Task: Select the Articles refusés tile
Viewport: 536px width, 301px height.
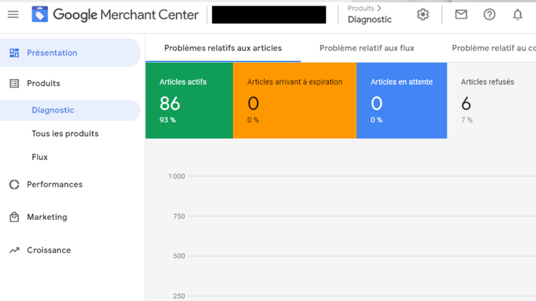Action: click(x=492, y=100)
